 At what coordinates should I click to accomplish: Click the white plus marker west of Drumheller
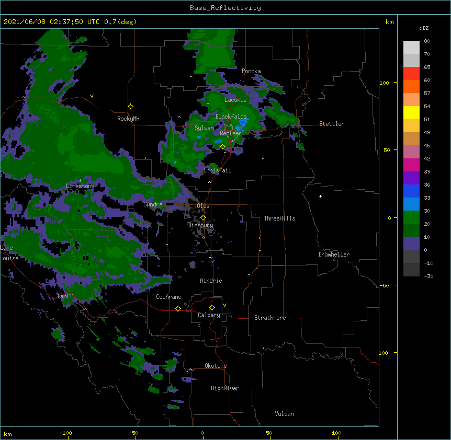[x=320, y=196]
